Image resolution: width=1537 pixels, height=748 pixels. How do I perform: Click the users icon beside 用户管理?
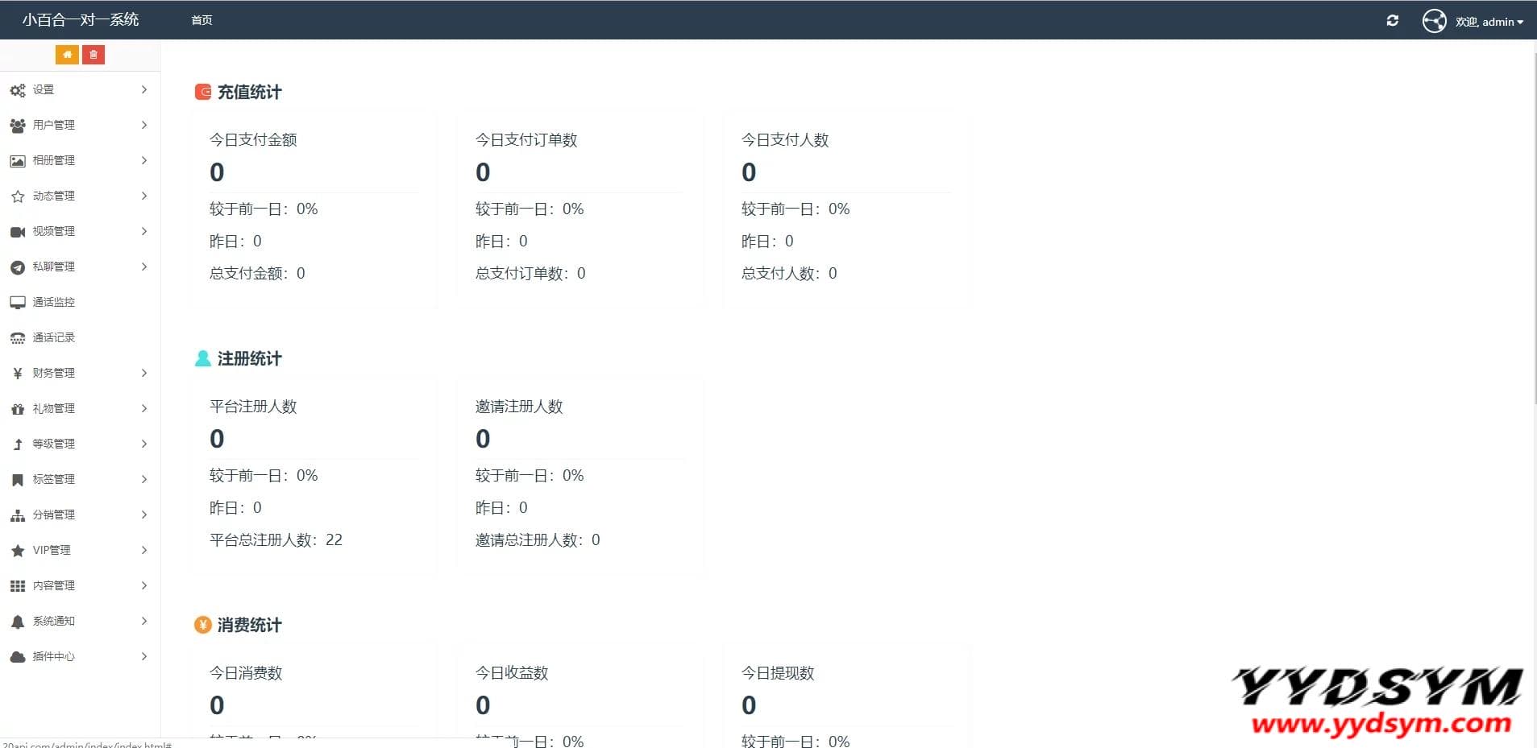pyautogui.click(x=18, y=126)
